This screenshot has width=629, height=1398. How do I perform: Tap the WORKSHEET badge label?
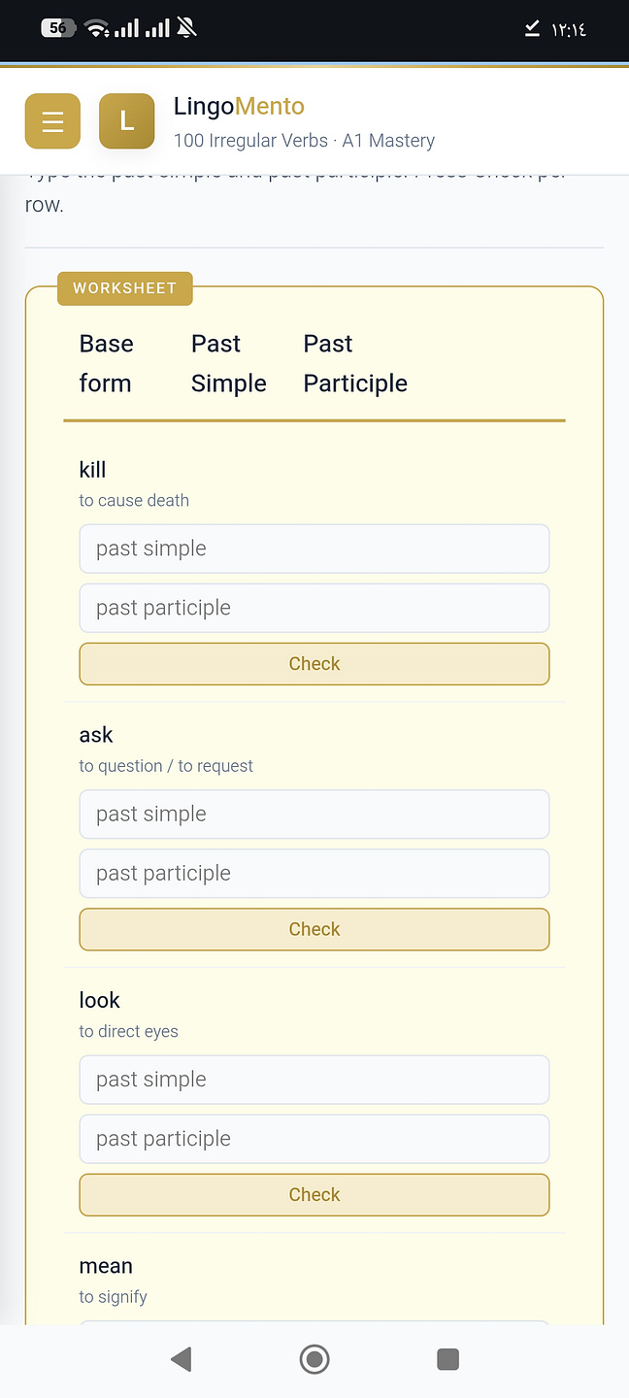124,288
